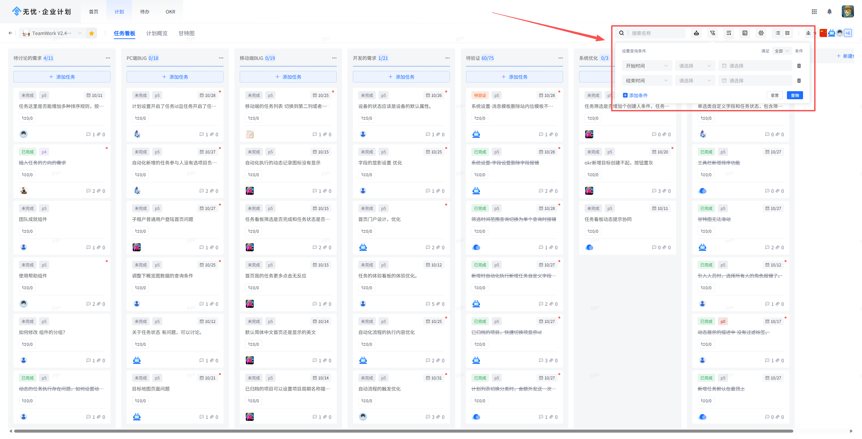Viewport: 862px width, 439px height.
Task: Toggle the favorite star for TeamWork project
Action: coord(91,33)
